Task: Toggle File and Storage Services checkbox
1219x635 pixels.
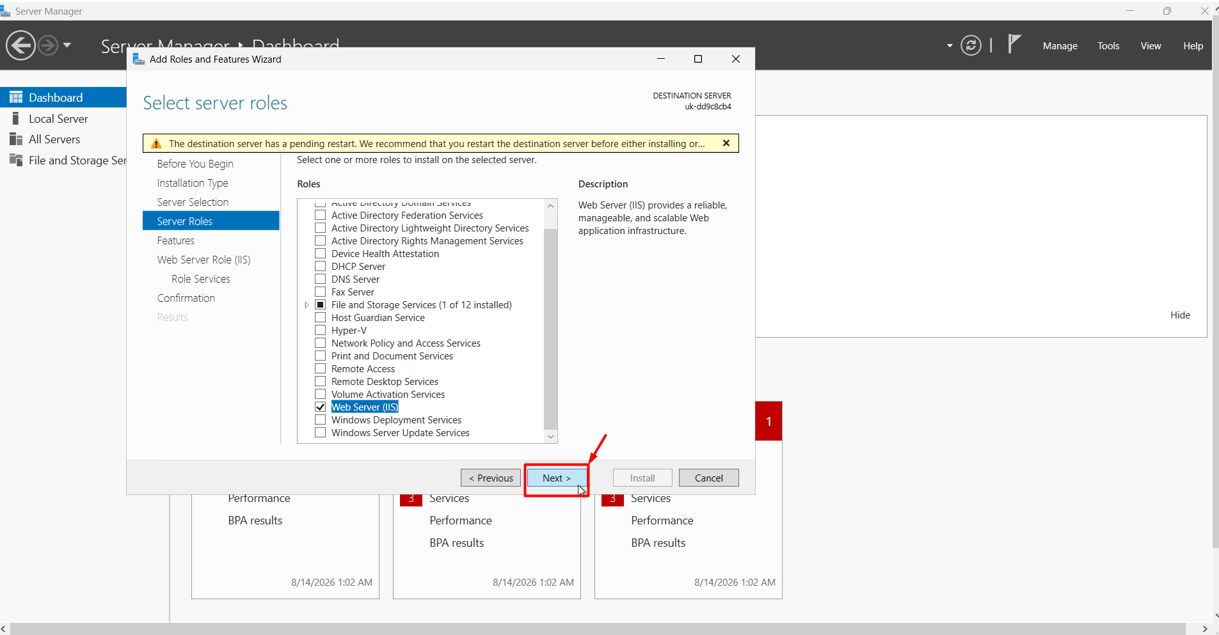Action: coord(321,304)
